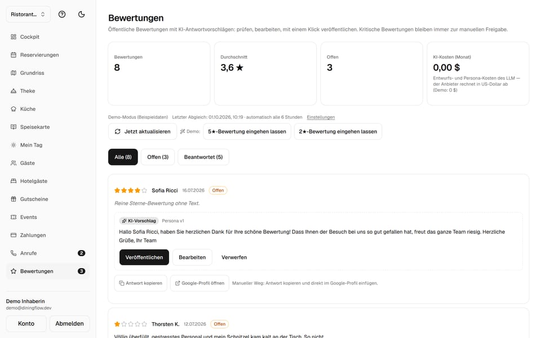Click the Offen status badge for Thorsten K.
Image resolution: width=541 pixels, height=338 pixels.
[x=219, y=324]
